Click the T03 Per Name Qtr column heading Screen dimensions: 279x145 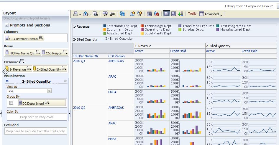(x=86, y=56)
